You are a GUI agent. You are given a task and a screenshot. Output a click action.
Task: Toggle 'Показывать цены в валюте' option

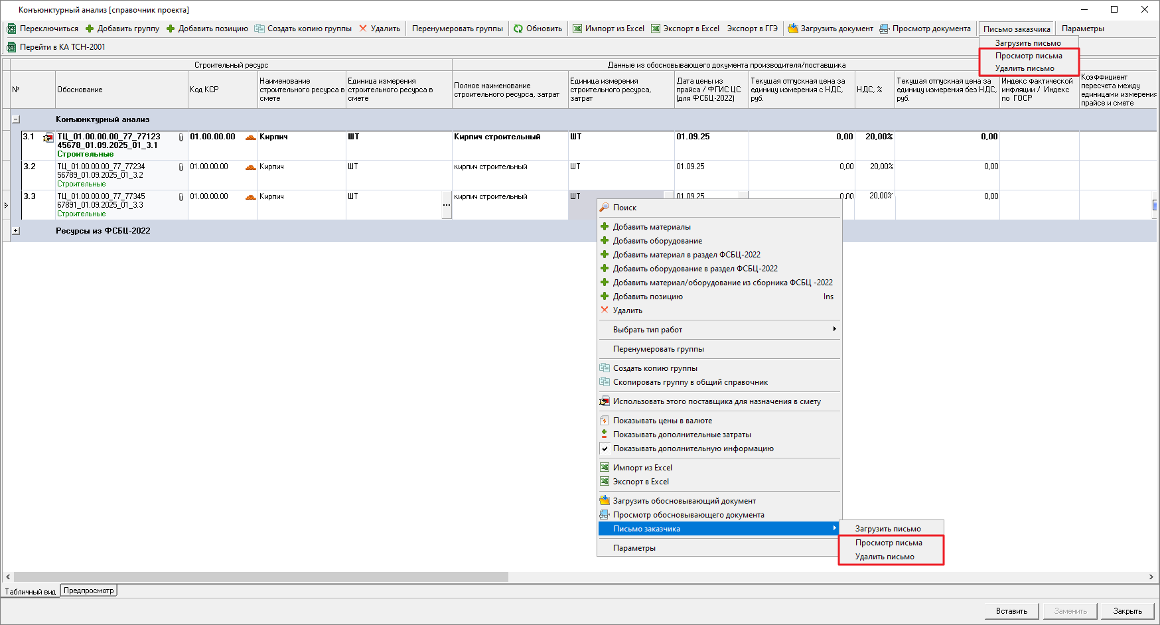[662, 421]
